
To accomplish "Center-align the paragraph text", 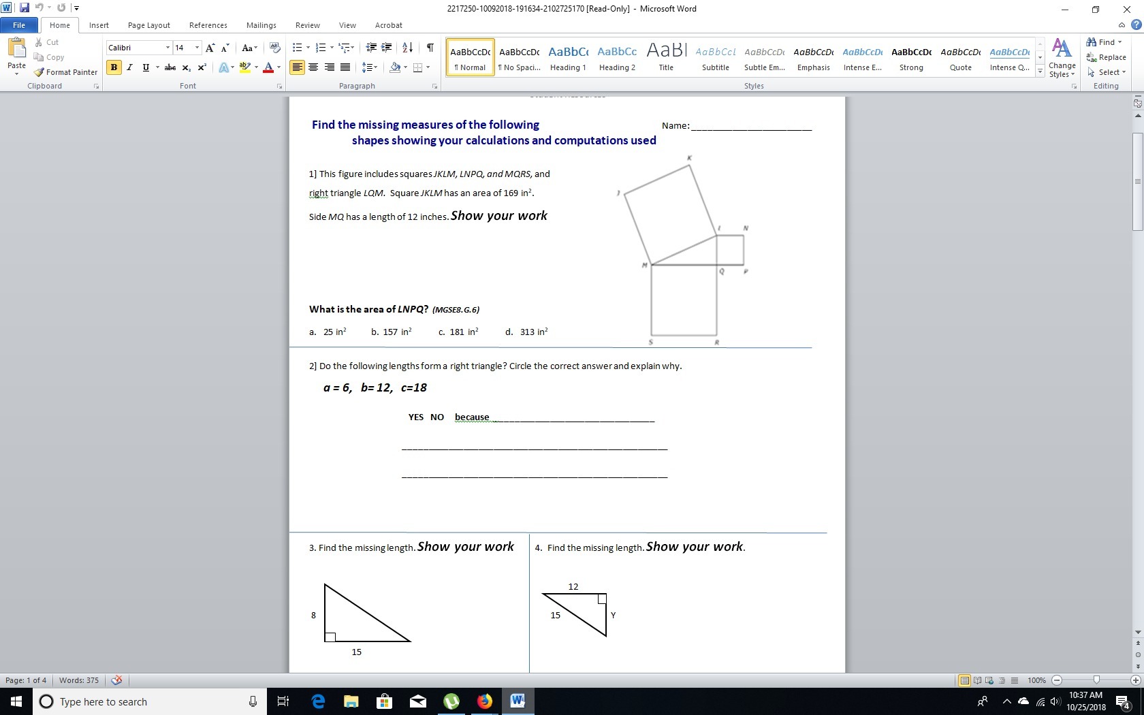I will pyautogui.click(x=313, y=67).
